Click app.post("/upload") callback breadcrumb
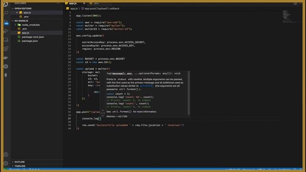 point(102,9)
